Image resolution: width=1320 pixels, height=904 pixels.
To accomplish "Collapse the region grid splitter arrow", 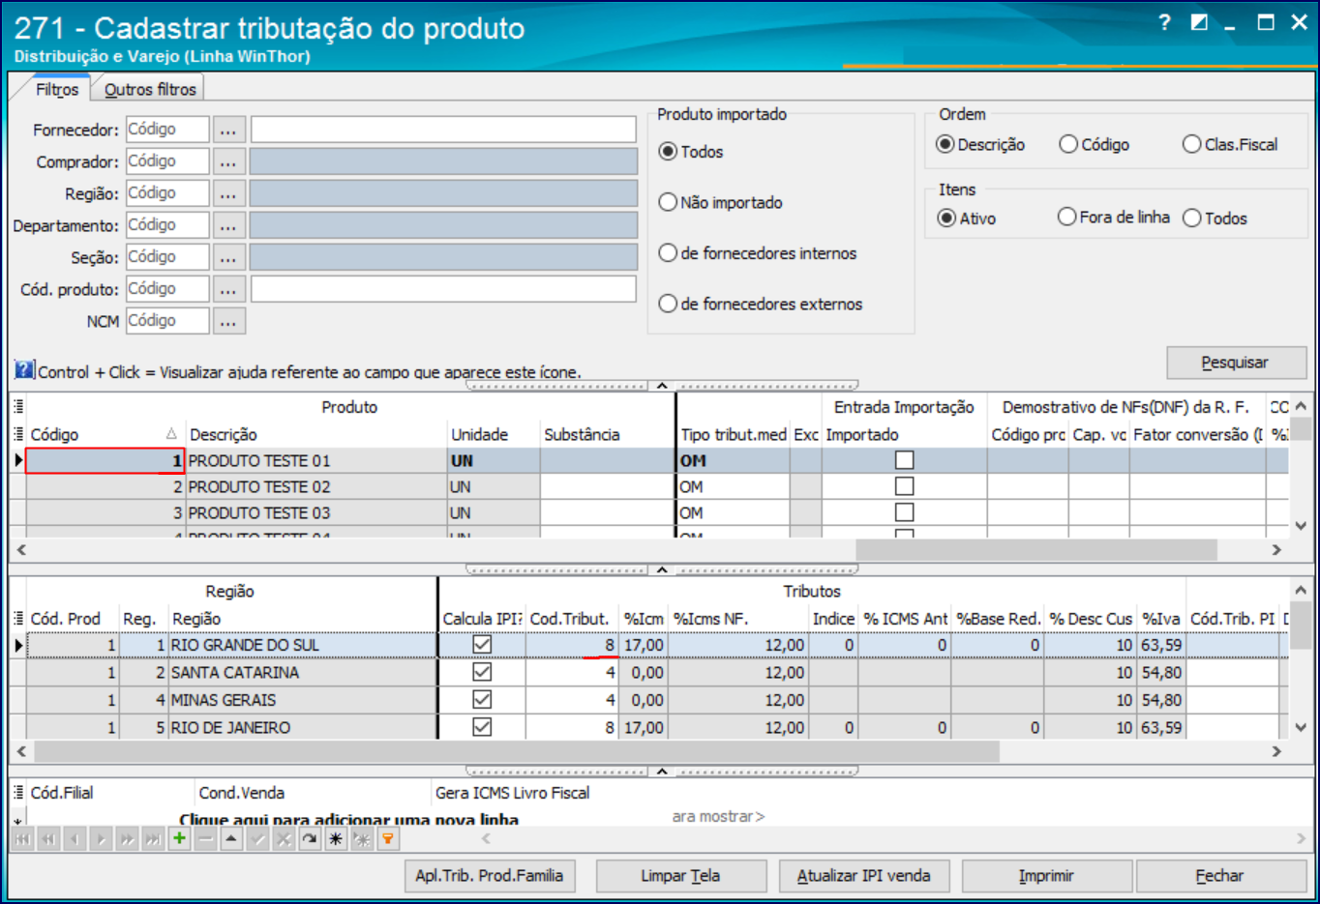I will tap(662, 772).
